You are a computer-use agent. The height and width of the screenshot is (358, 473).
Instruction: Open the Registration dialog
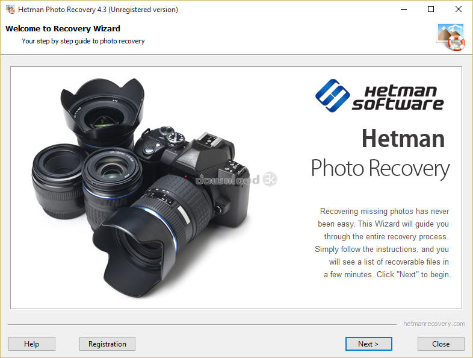tap(107, 344)
